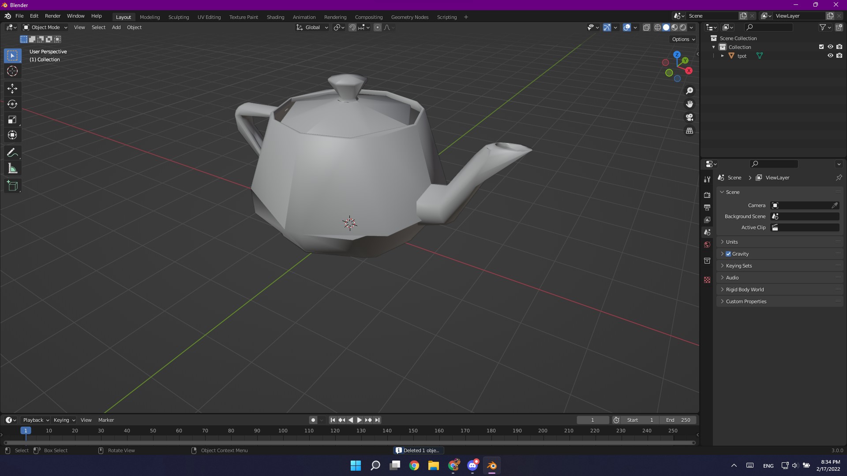Open the Texture Properties tab
Viewport: 847px width, 476px height.
pos(707,280)
